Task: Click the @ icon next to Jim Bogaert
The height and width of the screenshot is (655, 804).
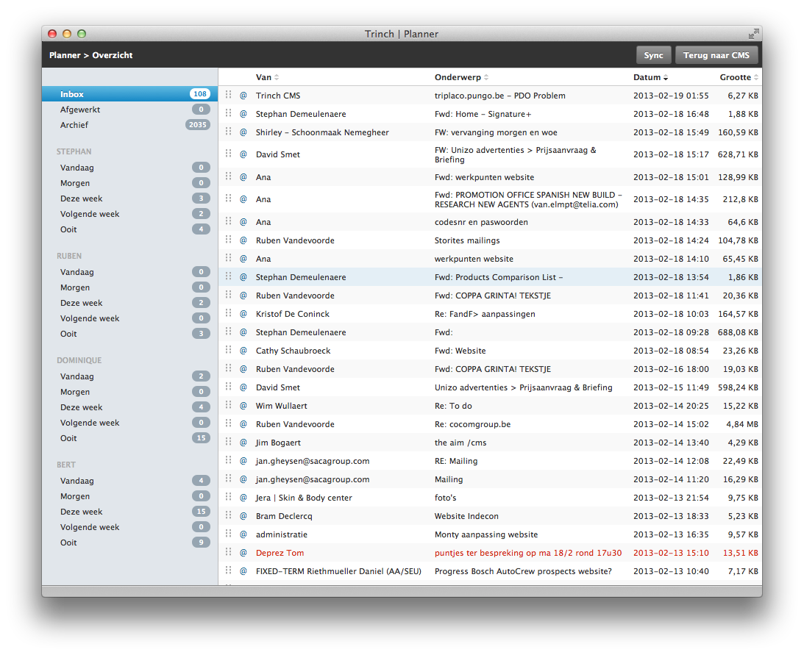Action: click(243, 443)
